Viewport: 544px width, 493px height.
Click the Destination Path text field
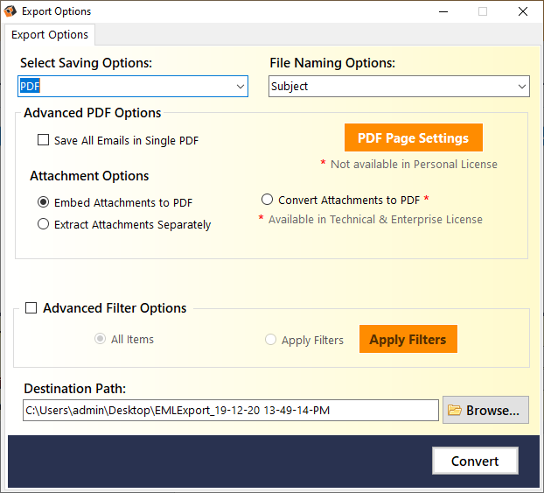point(231,411)
